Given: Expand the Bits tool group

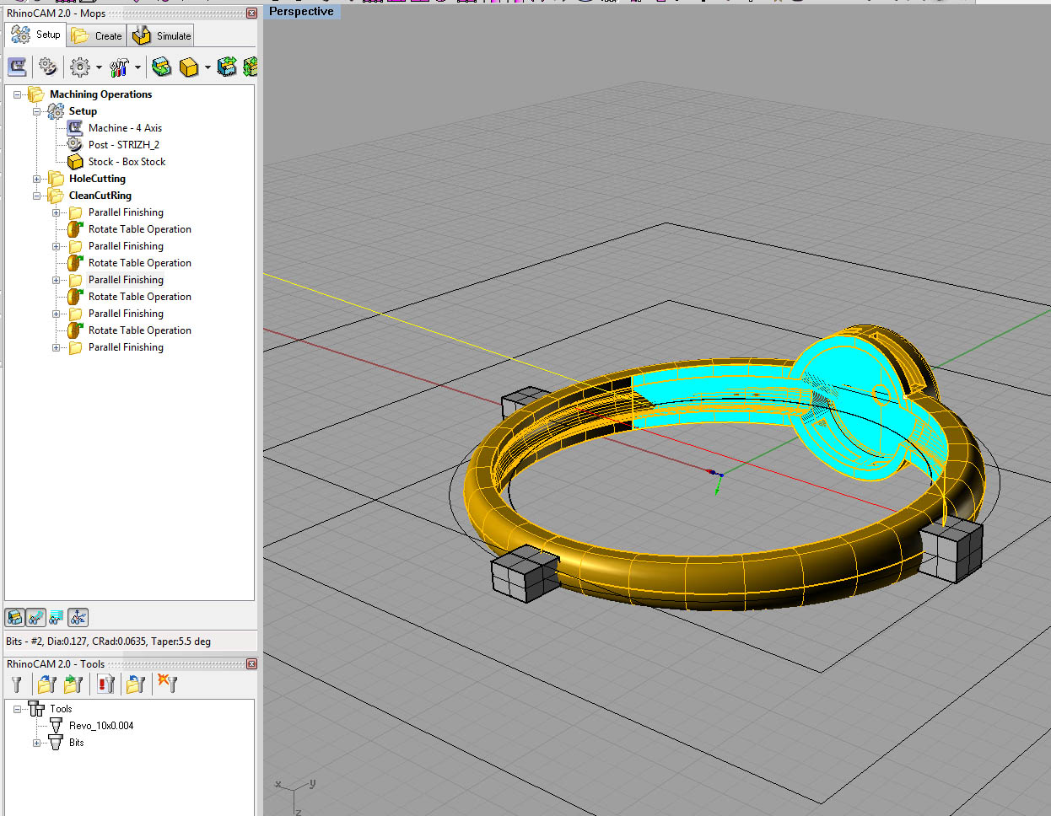Looking at the screenshot, I should 36,743.
